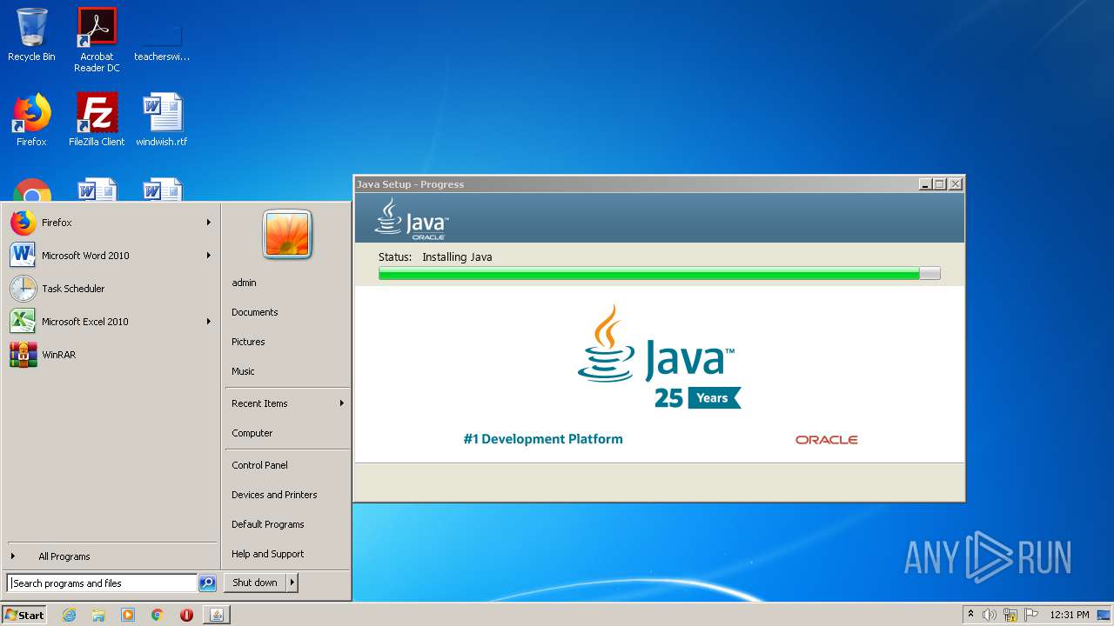Click the volume speaker tray icon
This screenshot has height=626, width=1114.
coord(989,615)
